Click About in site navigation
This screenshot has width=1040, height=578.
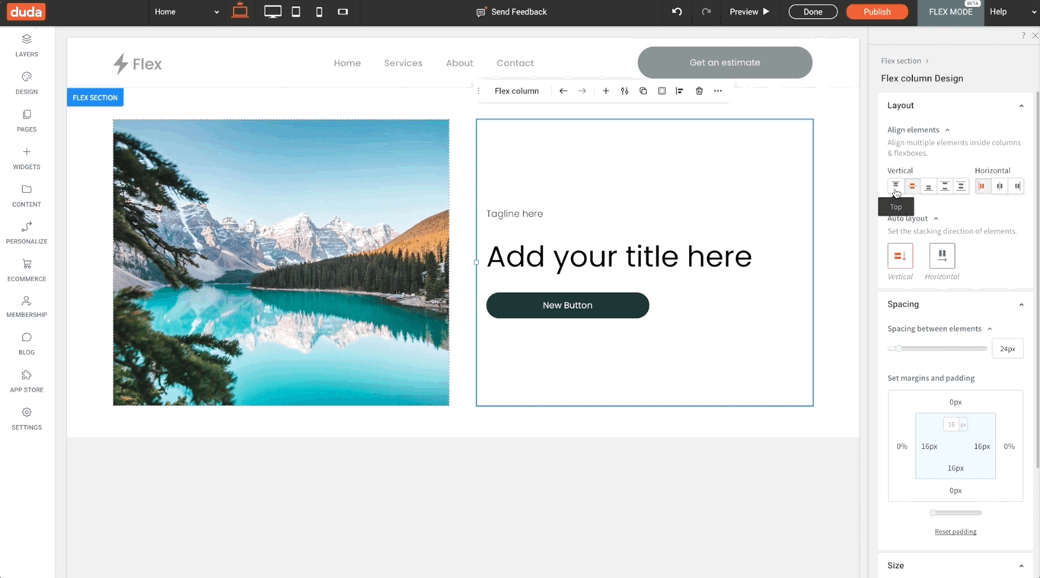click(459, 63)
